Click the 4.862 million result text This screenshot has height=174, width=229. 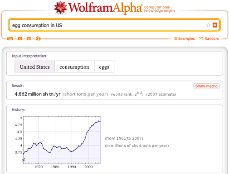click(x=37, y=94)
